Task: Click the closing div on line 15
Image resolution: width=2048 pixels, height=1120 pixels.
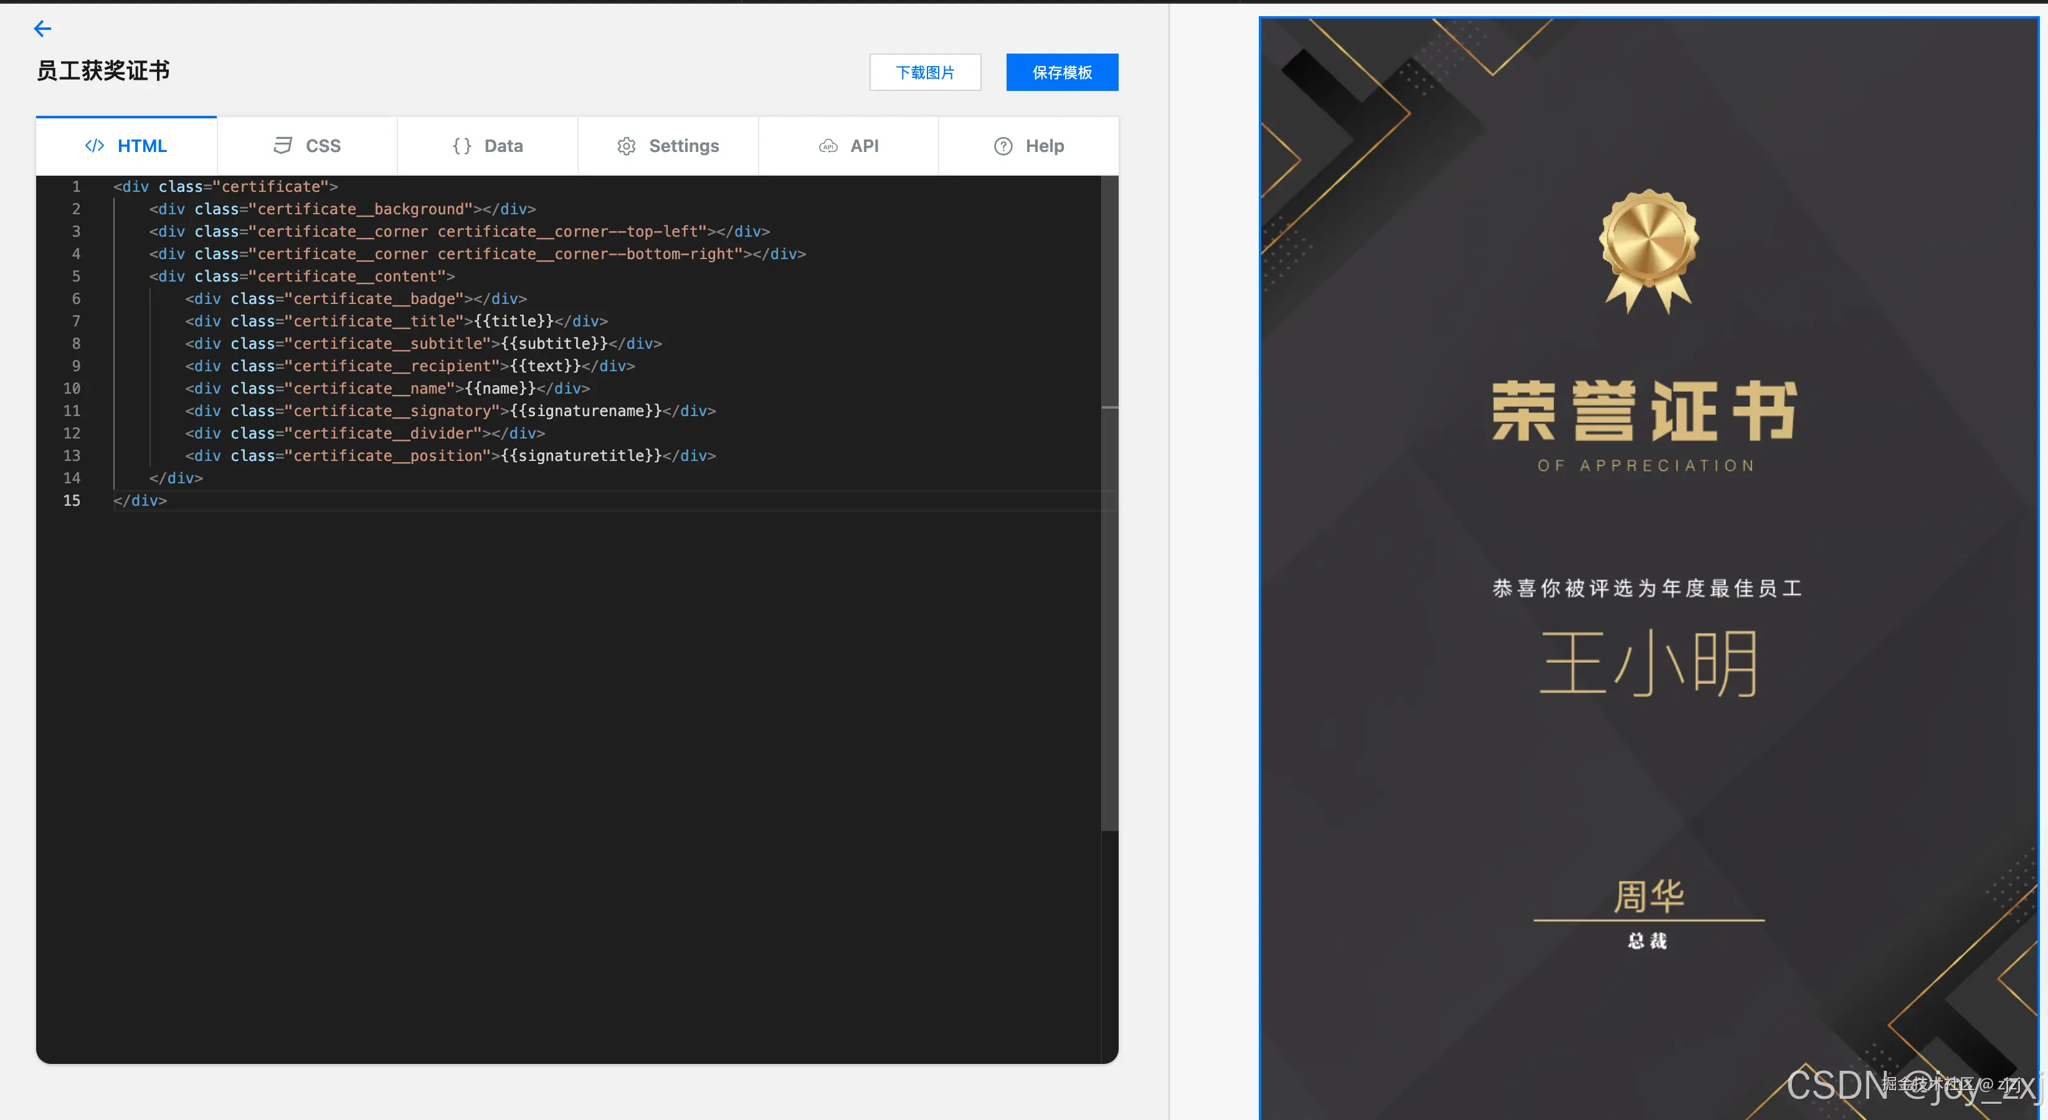Action: [x=139, y=501]
